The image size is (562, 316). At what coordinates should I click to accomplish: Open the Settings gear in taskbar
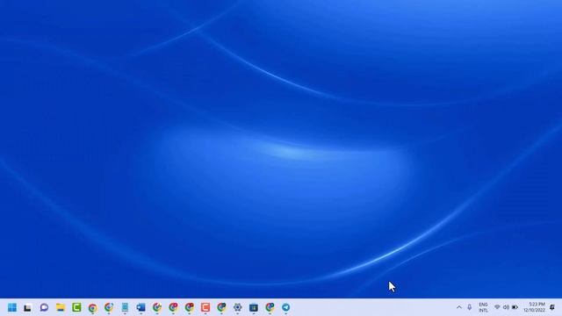coord(238,307)
